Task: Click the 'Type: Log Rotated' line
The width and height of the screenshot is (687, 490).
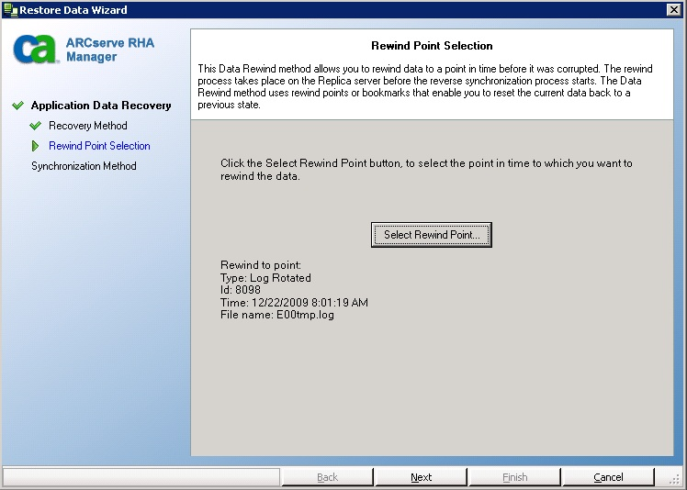Action: pyautogui.click(x=265, y=278)
